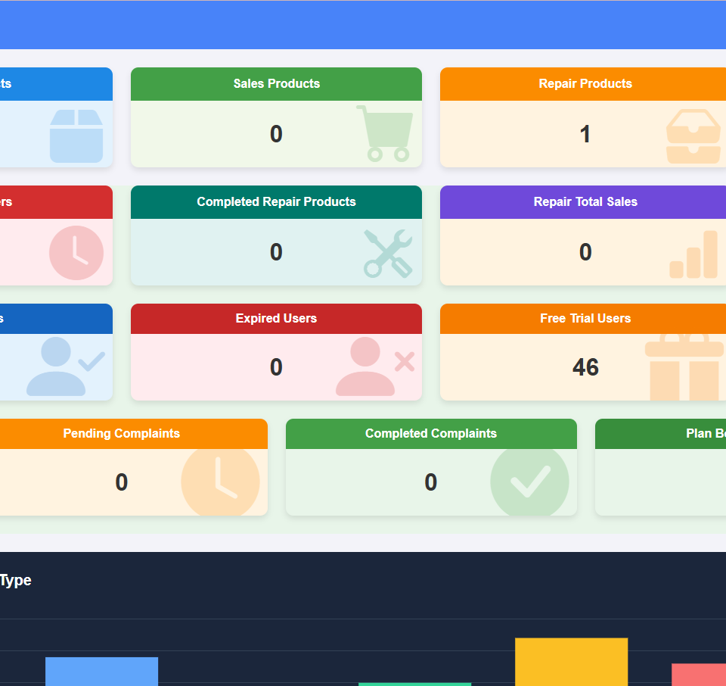Image resolution: width=726 pixels, height=686 pixels.
Task: Click the checkmark circle icon in Completed Complaints
Action: click(x=529, y=482)
